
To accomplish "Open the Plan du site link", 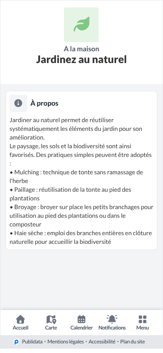I will pos(133,342).
